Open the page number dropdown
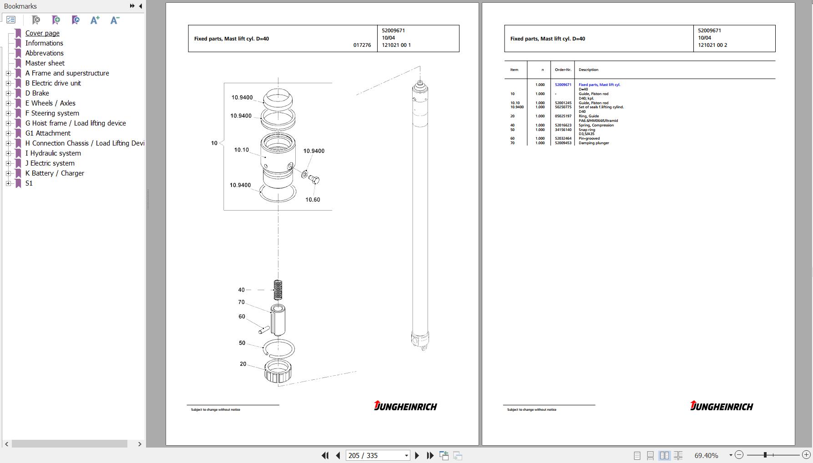Viewport: 813px width, 463px height. tap(406, 455)
